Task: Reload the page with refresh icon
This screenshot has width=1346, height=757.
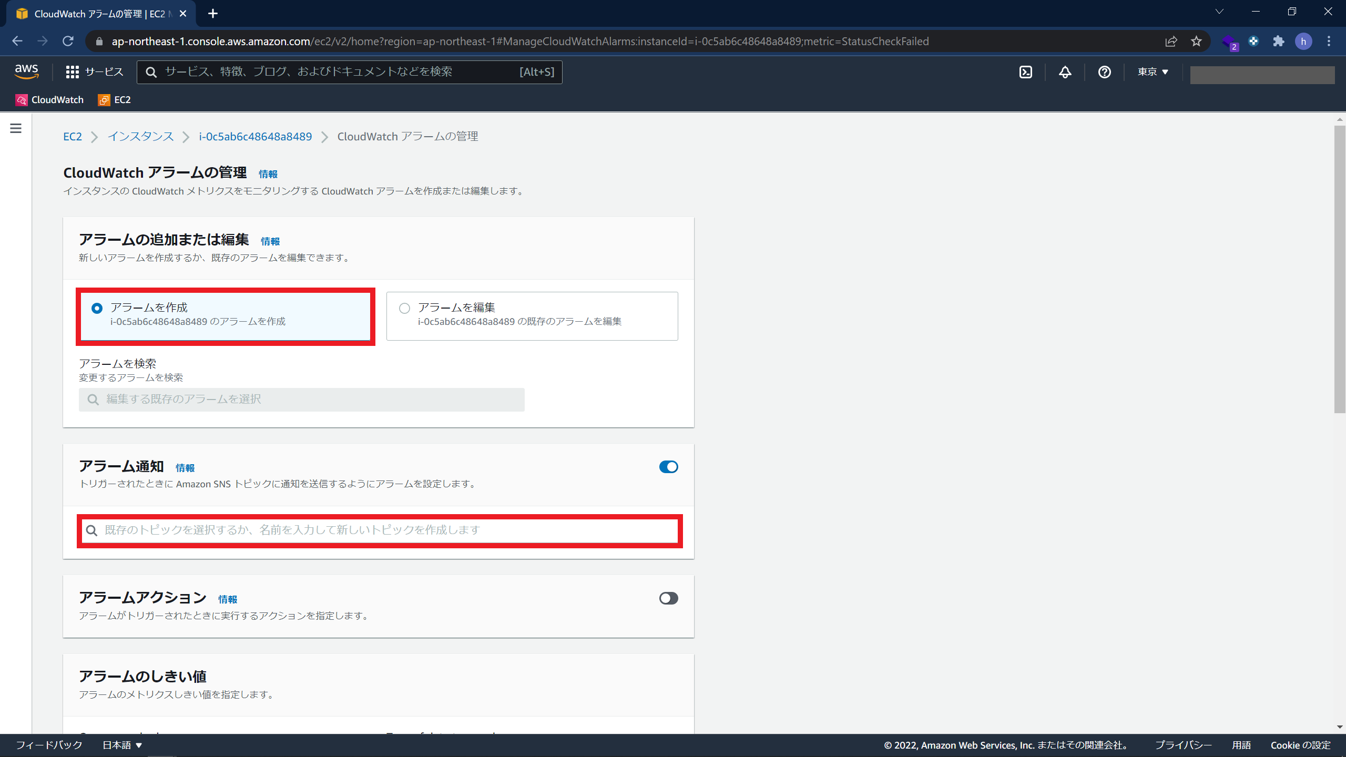Action: tap(68, 42)
